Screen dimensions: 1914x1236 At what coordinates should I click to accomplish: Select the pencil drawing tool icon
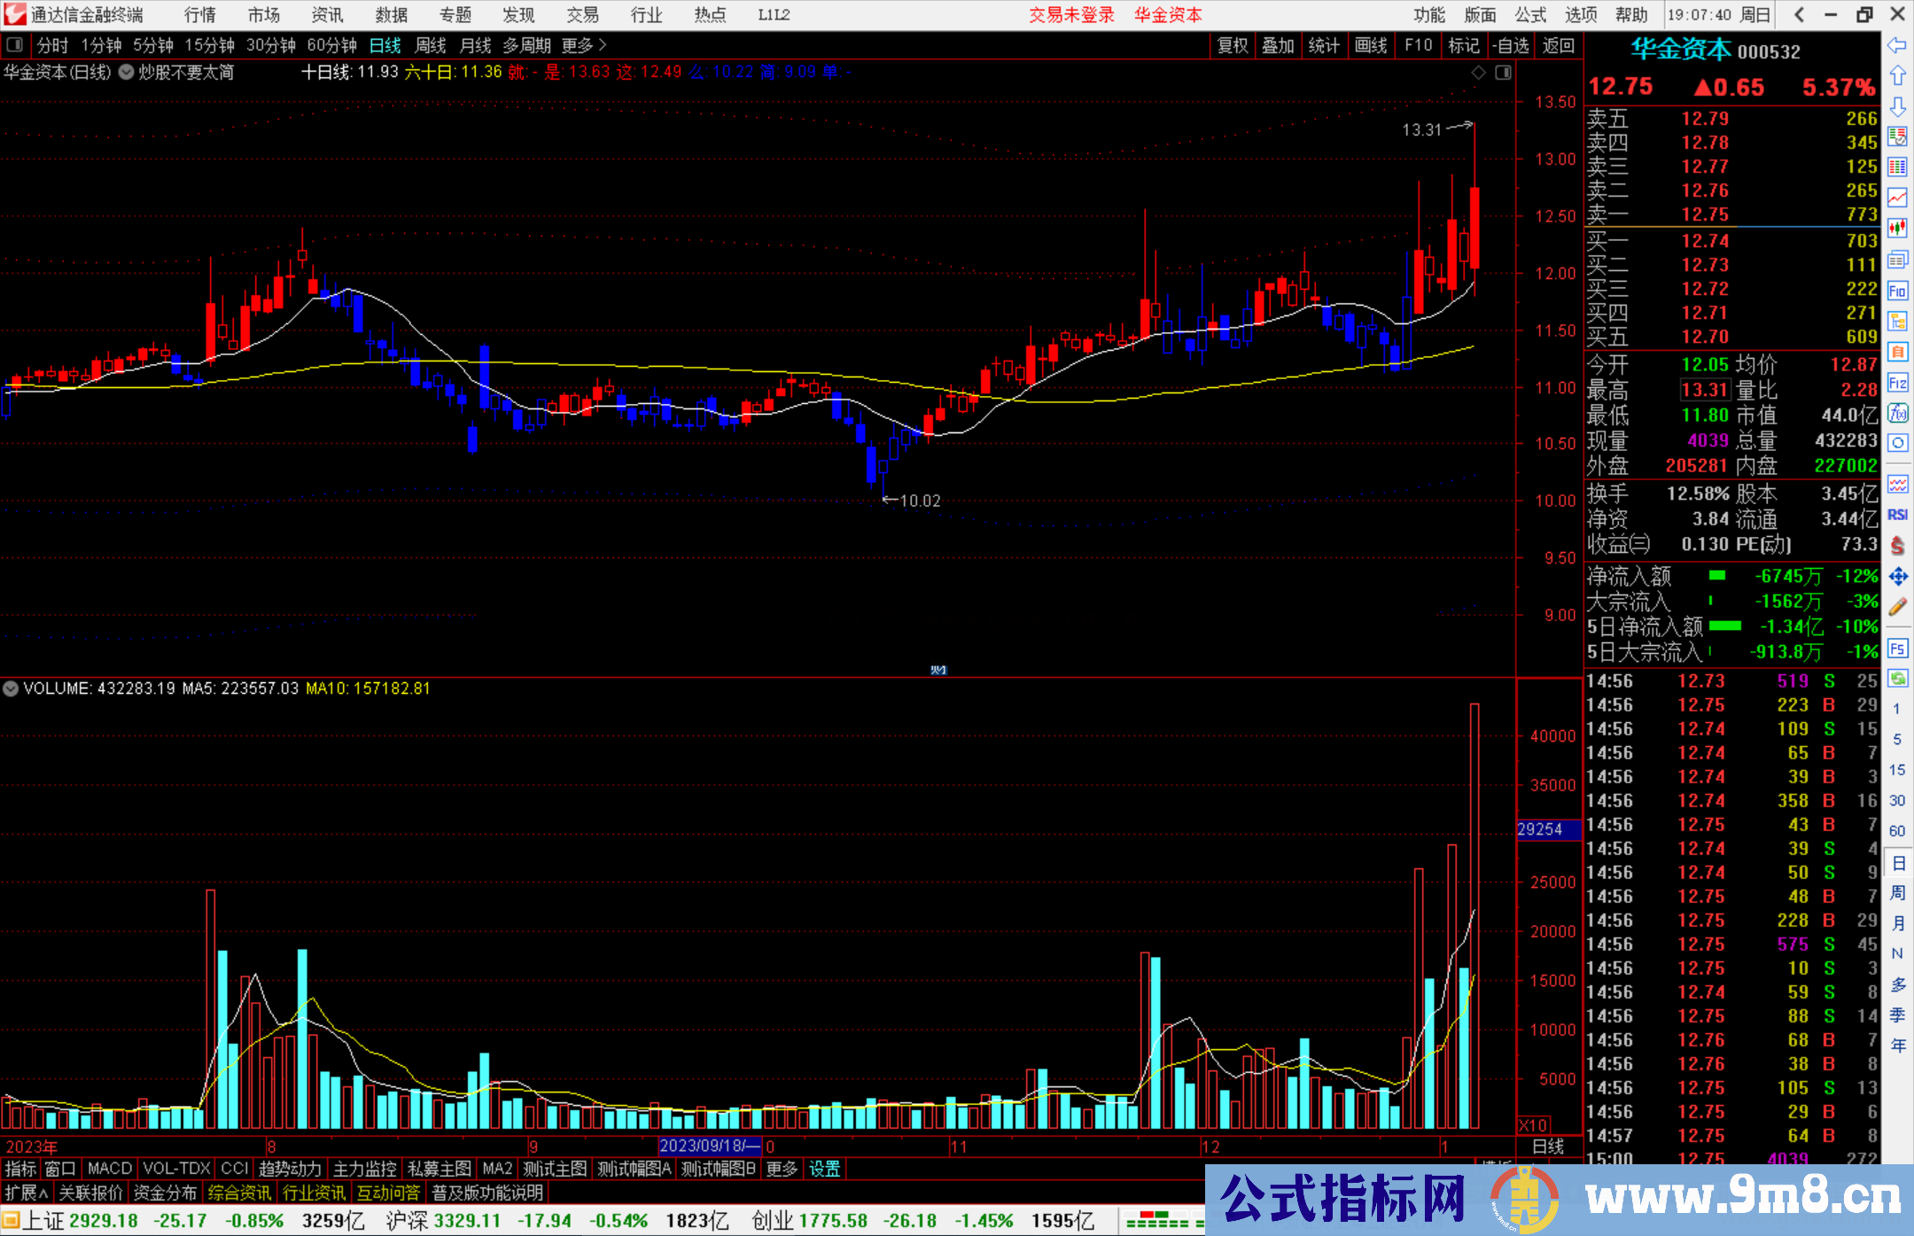(1897, 607)
